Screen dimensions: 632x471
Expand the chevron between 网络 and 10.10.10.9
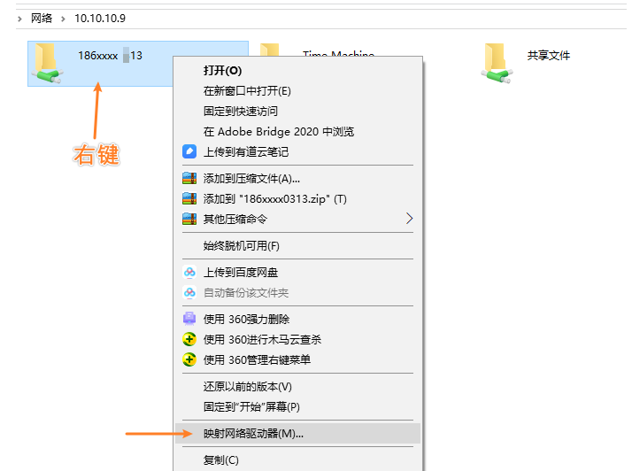[61, 18]
